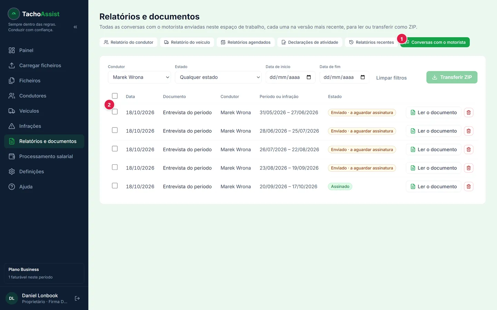Go to Carregar ficheiros
This screenshot has width=497, height=310.
pyautogui.click(x=44, y=65)
